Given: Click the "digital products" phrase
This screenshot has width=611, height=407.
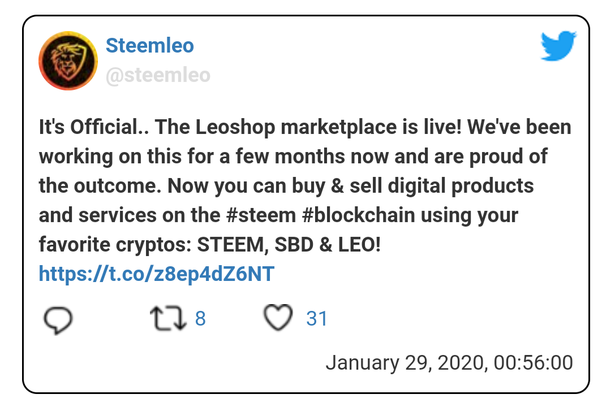Looking at the screenshot, I should point(461,186).
